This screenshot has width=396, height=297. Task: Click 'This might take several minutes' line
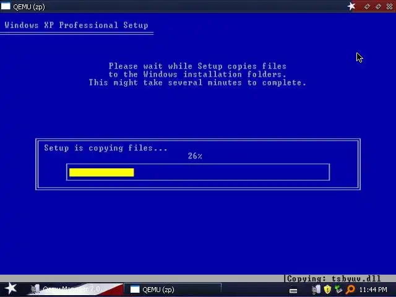197,82
